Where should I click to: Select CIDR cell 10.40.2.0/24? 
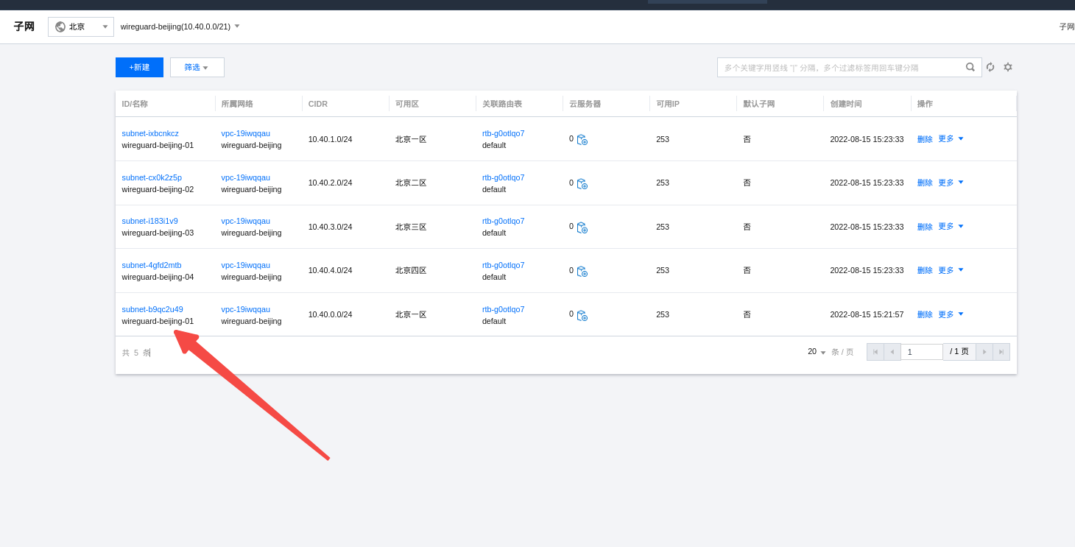(x=330, y=183)
